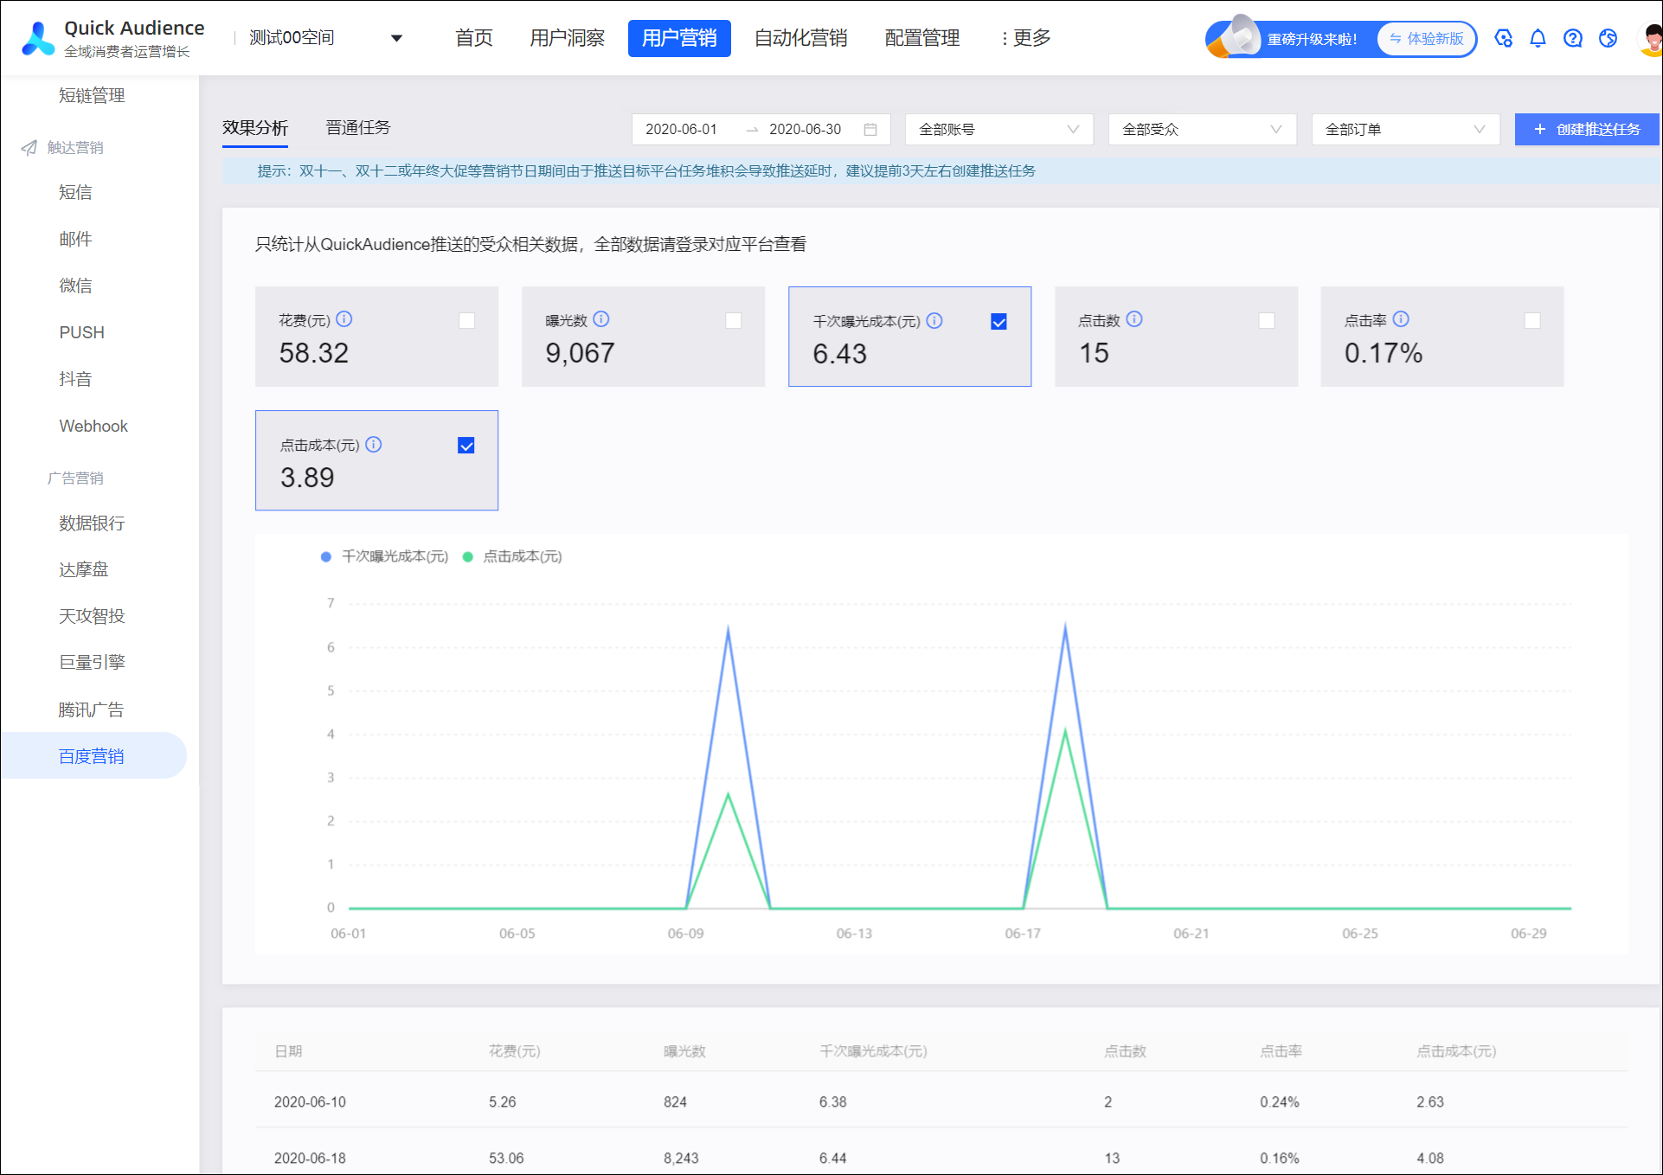This screenshot has width=1663, height=1175.
Task: Open the notification bell icon
Action: click(1538, 38)
